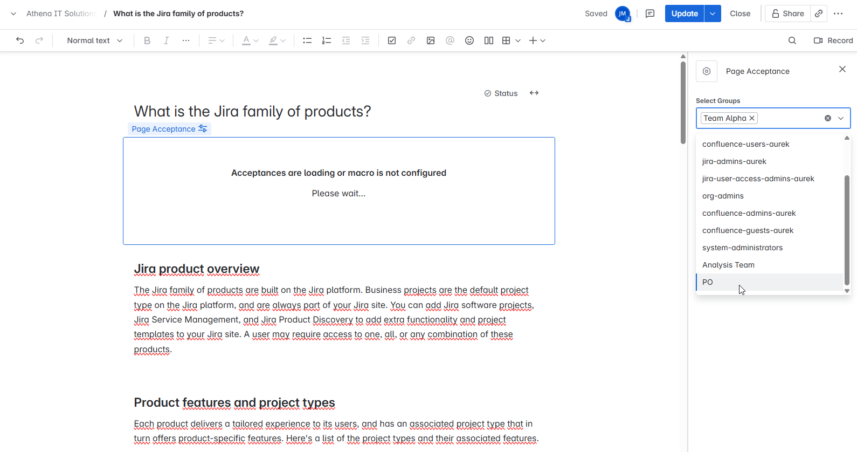This screenshot has height=452, width=857.
Task: Insert a numbered list
Action: click(x=327, y=40)
